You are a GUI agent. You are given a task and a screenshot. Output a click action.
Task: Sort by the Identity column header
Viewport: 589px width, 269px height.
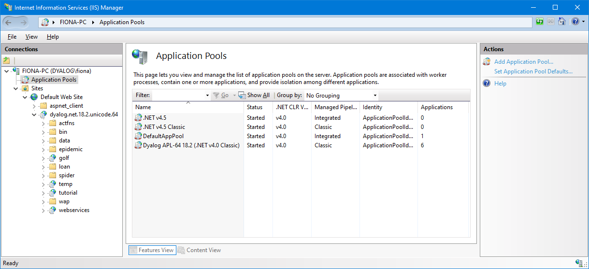click(388, 107)
